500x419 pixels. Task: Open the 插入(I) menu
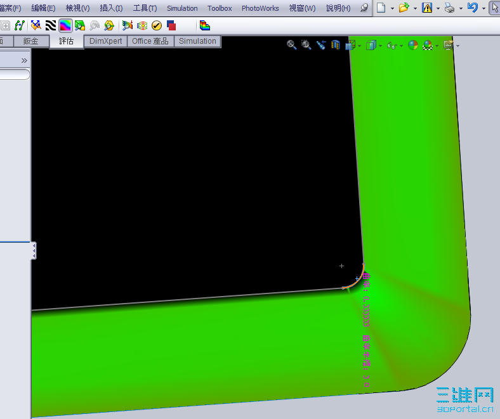(111, 8)
